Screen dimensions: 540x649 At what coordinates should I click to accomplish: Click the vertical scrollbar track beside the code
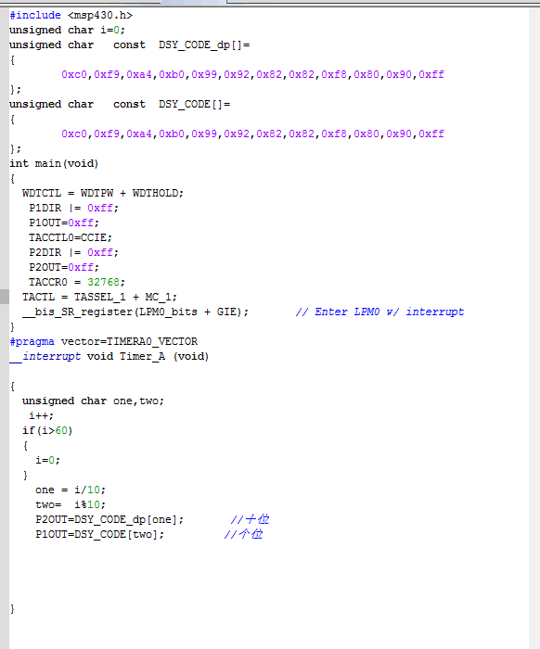point(534,327)
